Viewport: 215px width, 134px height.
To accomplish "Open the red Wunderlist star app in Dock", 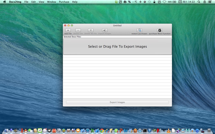I will point(54,131).
